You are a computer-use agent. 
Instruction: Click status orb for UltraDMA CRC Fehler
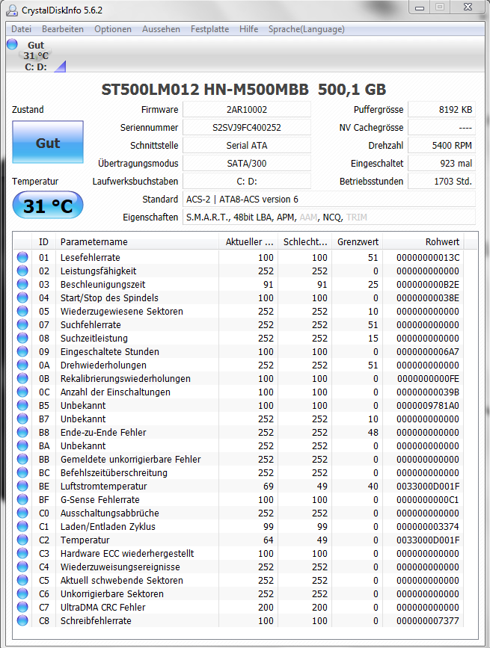(22, 607)
